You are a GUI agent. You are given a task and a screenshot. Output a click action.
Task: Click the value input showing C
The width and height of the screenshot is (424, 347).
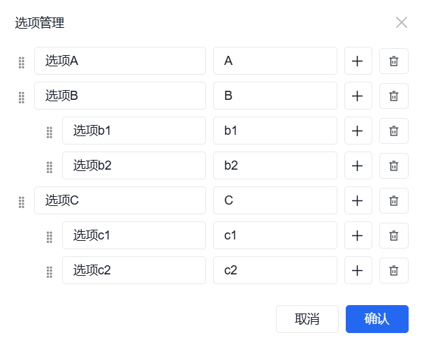point(275,200)
